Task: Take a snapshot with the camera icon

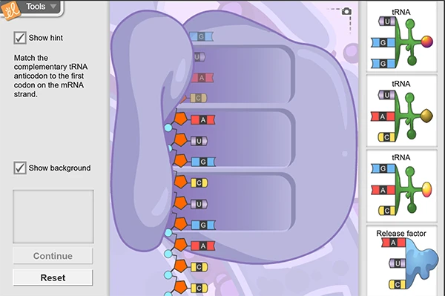Action: pyautogui.click(x=346, y=11)
